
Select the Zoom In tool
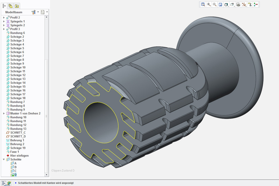point(209,4)
